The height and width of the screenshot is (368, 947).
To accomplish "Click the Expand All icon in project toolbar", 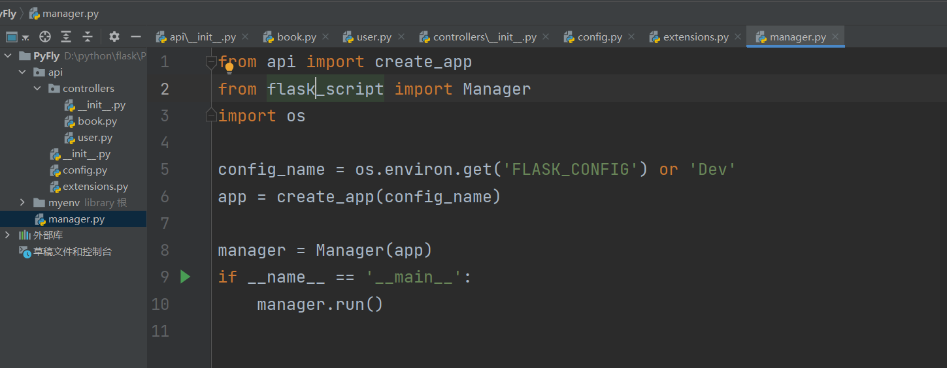I will click(66, 37).
